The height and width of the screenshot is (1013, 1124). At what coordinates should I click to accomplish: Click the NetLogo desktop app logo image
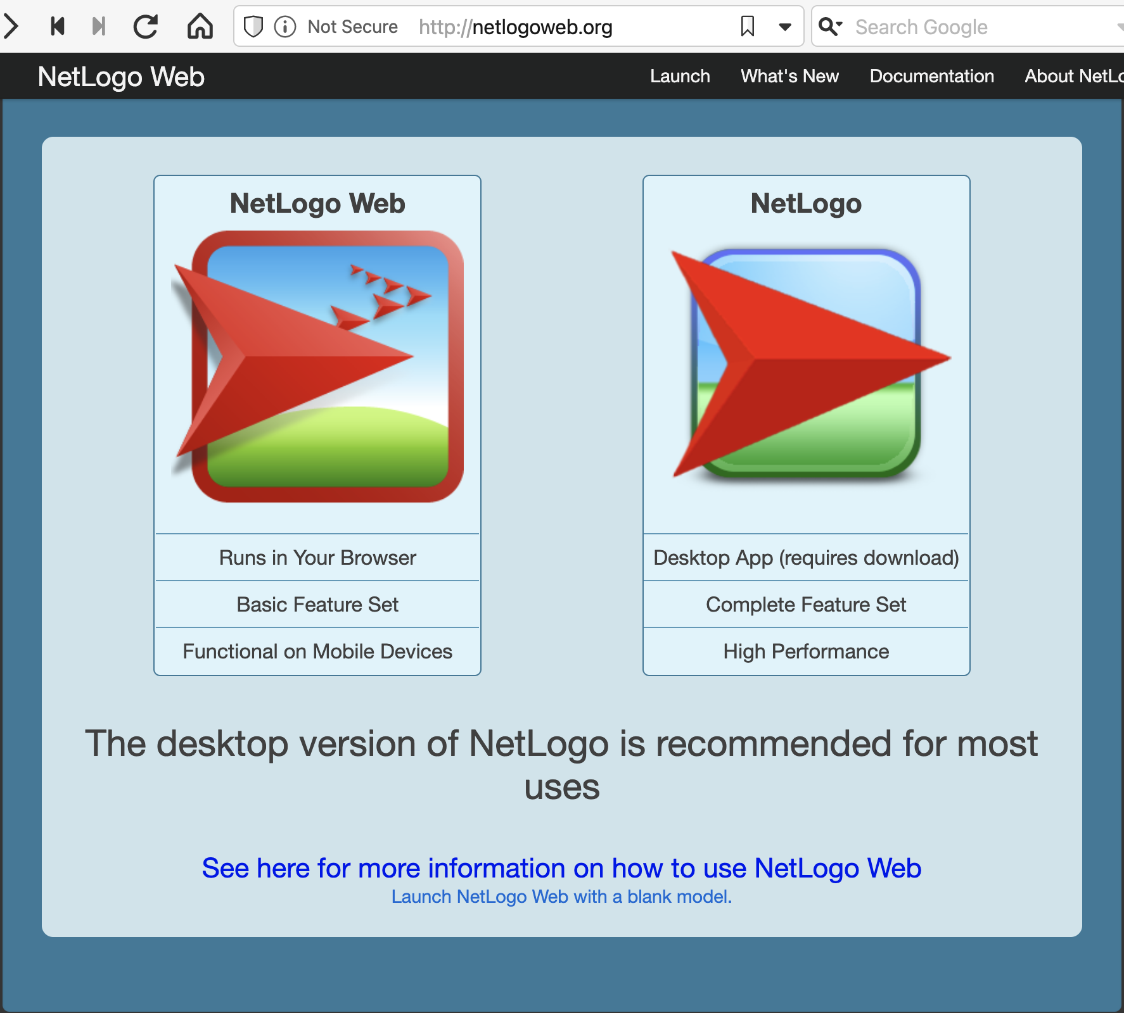pyautogui.click(x=807, y=364)
